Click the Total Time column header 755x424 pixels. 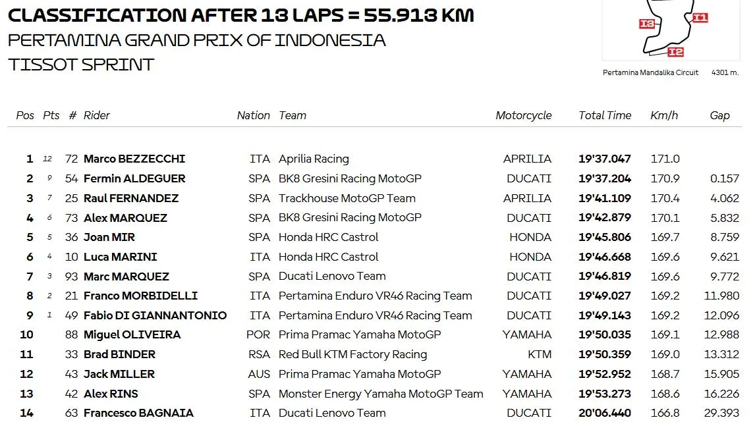pos(605,115)
